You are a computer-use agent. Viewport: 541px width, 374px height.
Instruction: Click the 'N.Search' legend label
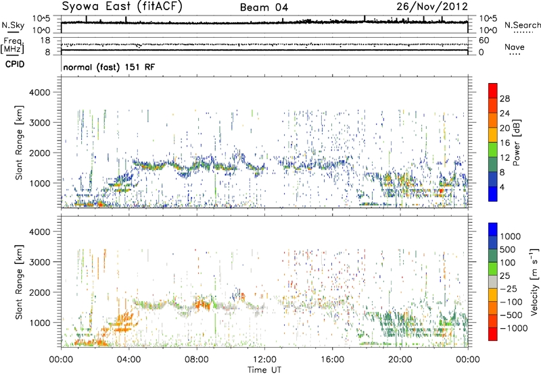(522, 25)
